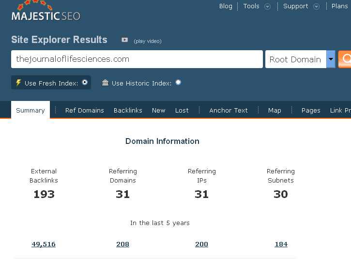Open the Root Domain dropdown arrow
Image resolution: width=351 pixels, height=269 pixels.
pos(331,59)
